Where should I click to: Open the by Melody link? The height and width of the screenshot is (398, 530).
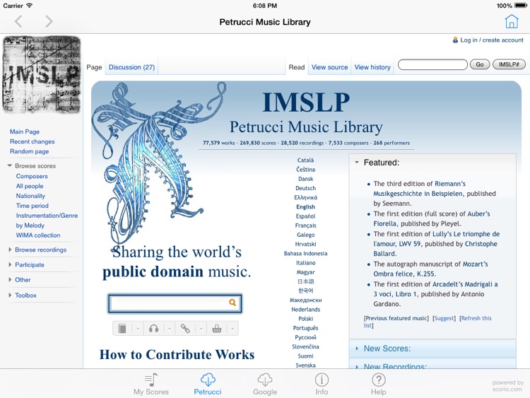(30, 226)
